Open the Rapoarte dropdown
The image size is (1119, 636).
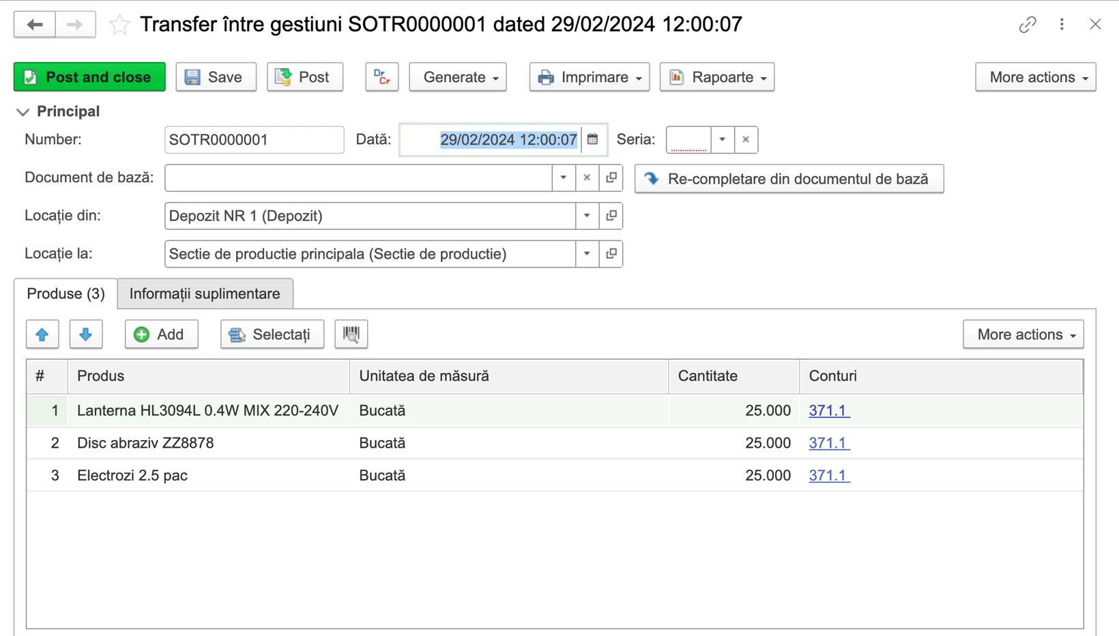tap(717, 77)
